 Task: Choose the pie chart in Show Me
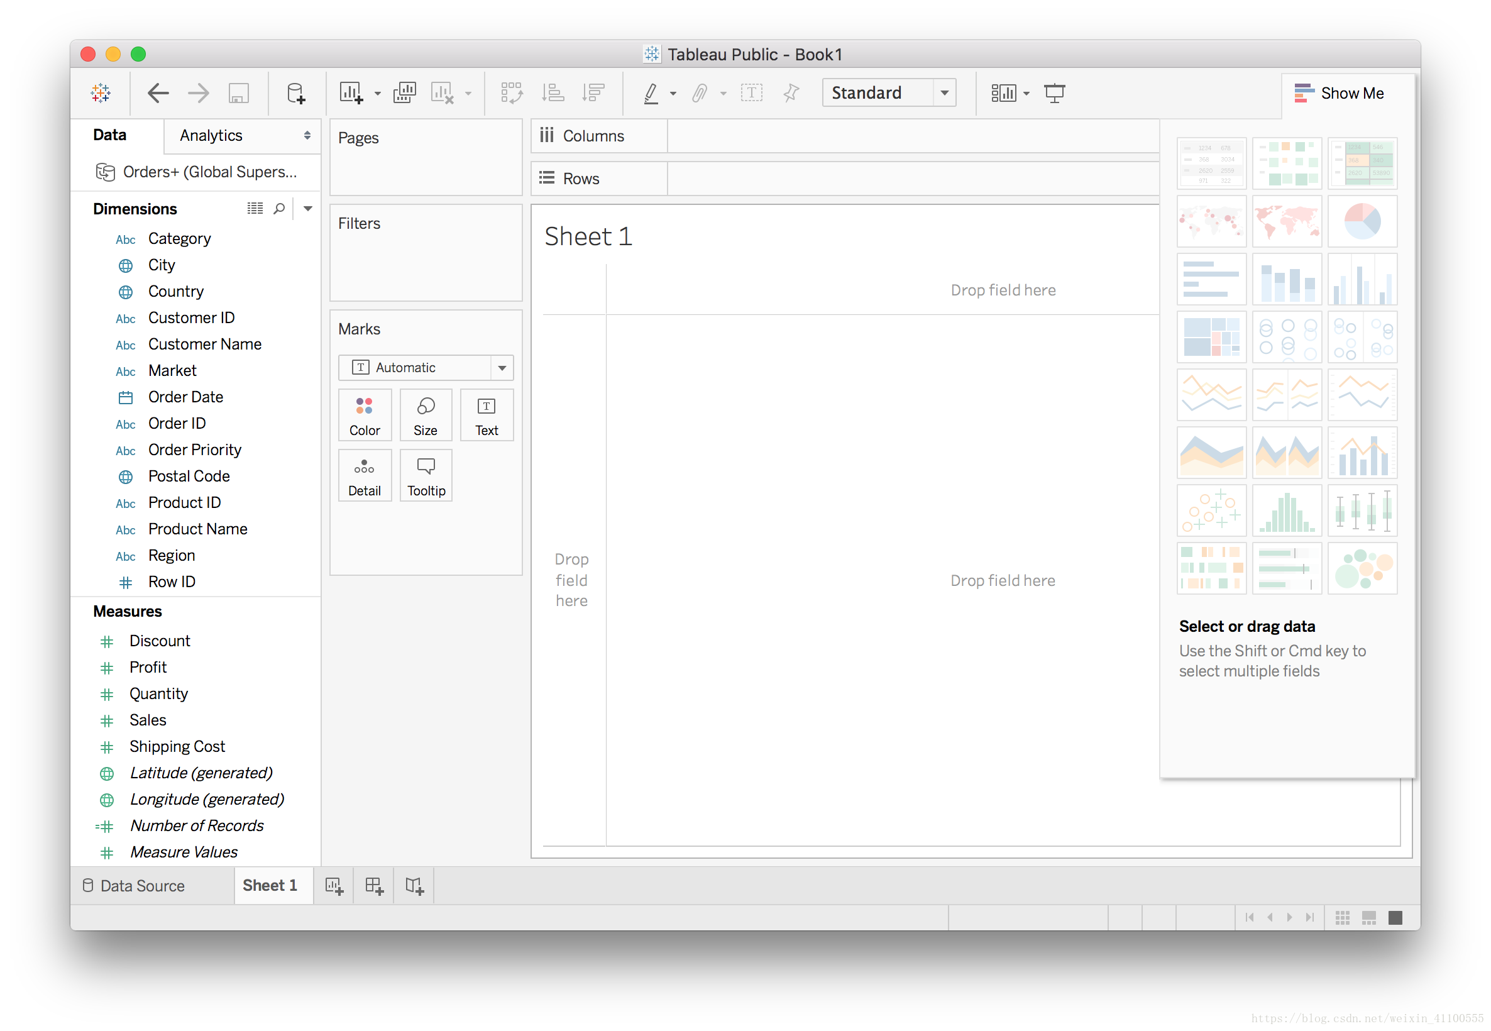point(1363,221)
